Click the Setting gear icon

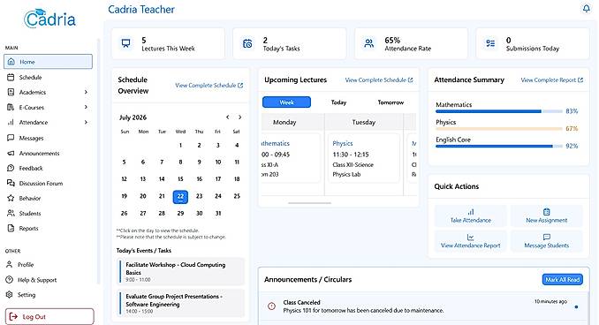10,294
